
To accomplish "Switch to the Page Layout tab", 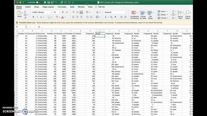I will 48,7.
